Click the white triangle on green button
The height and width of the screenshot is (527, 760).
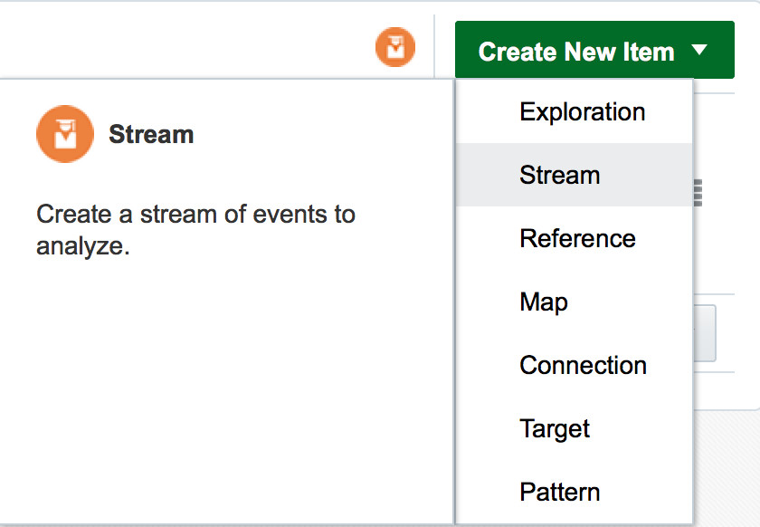tap(699, 50)
